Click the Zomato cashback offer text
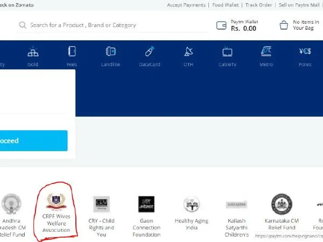The width and height of the screenshot is (323, 242). coord(17,5)
